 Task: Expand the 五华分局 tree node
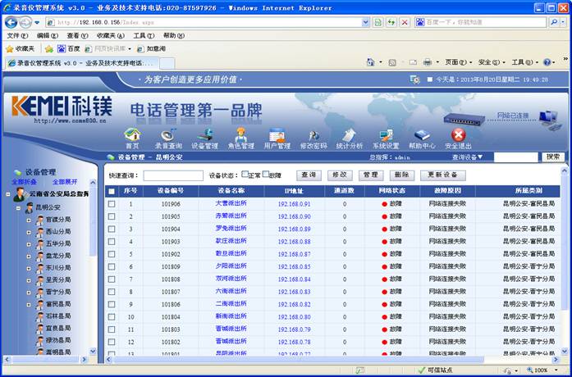point(29,244)
